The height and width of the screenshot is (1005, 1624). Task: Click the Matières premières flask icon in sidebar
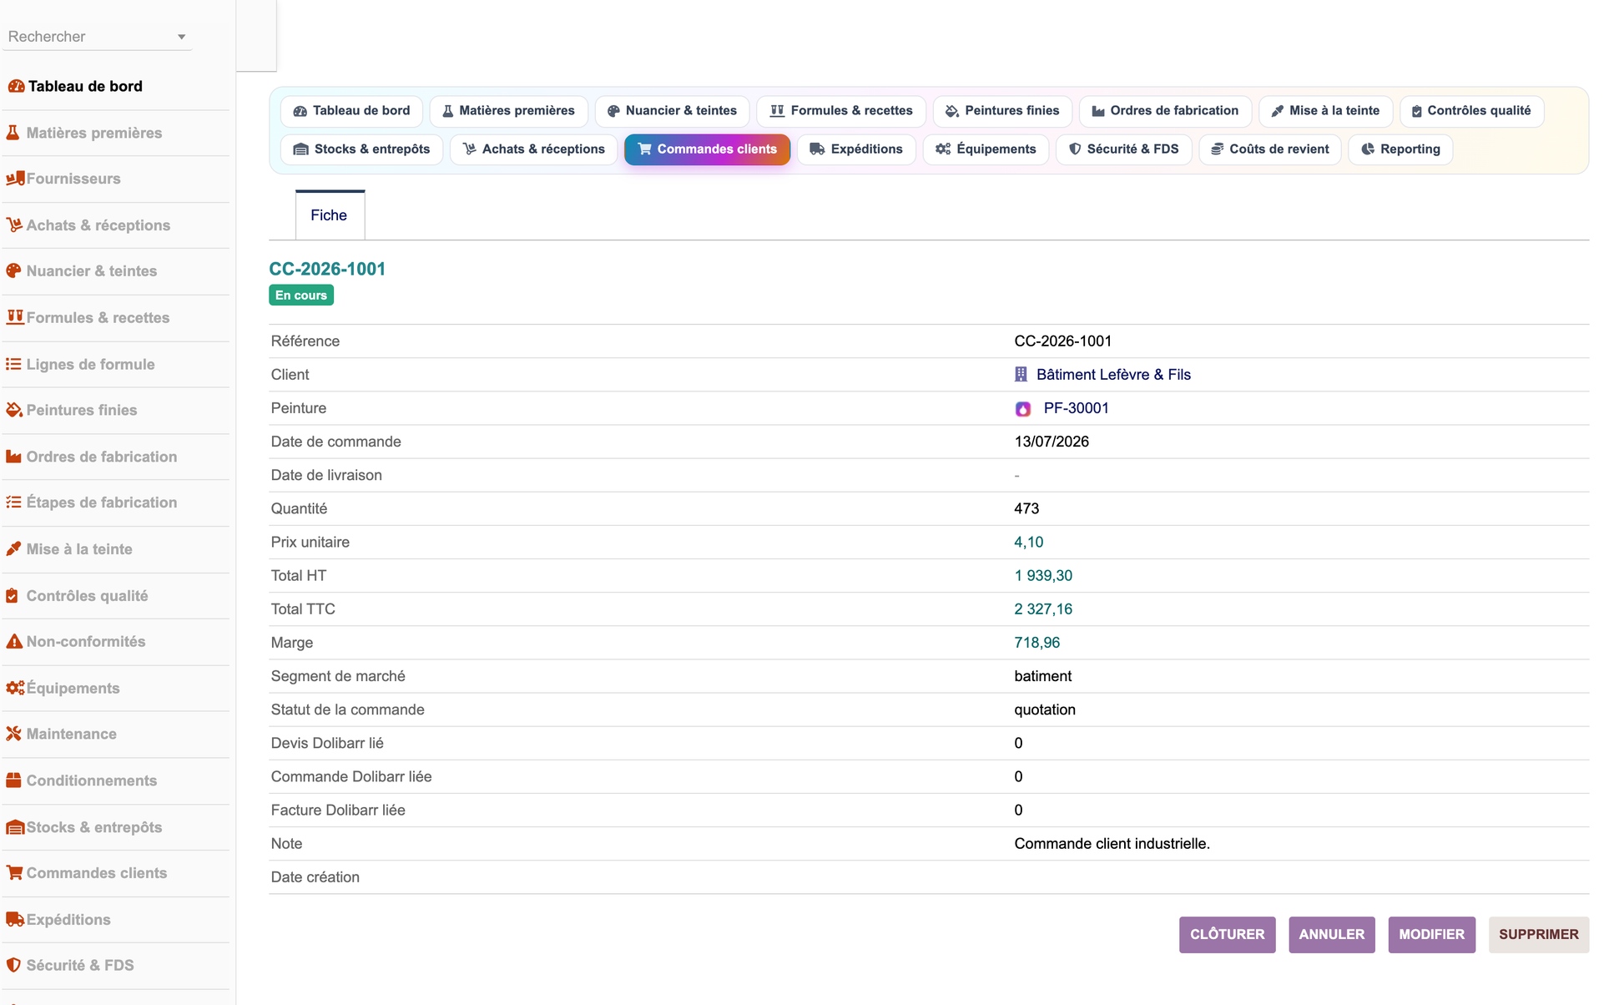click(x=13, y=133)
